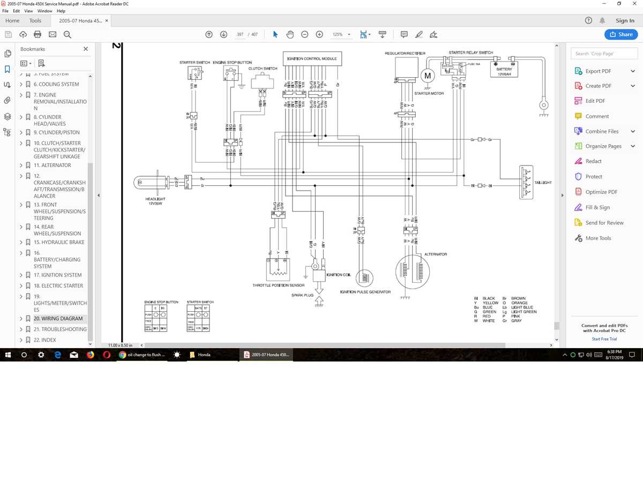Open the Window menu
643x482 pixels.
click(x=45, y=11)
